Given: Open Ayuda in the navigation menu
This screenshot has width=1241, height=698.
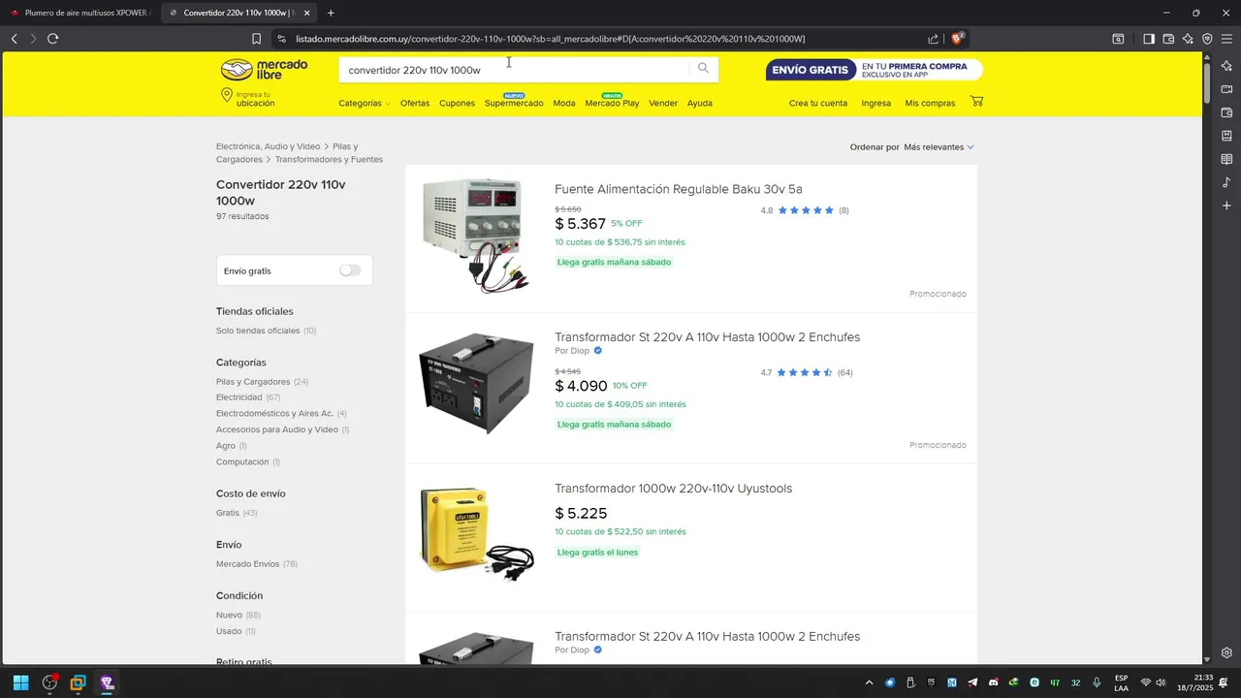Looking at the screenshot, I should click(700, 103).
